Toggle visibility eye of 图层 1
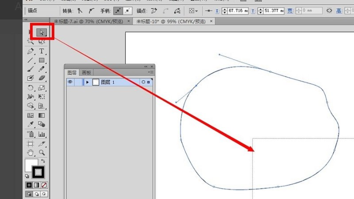 (70, 82)
